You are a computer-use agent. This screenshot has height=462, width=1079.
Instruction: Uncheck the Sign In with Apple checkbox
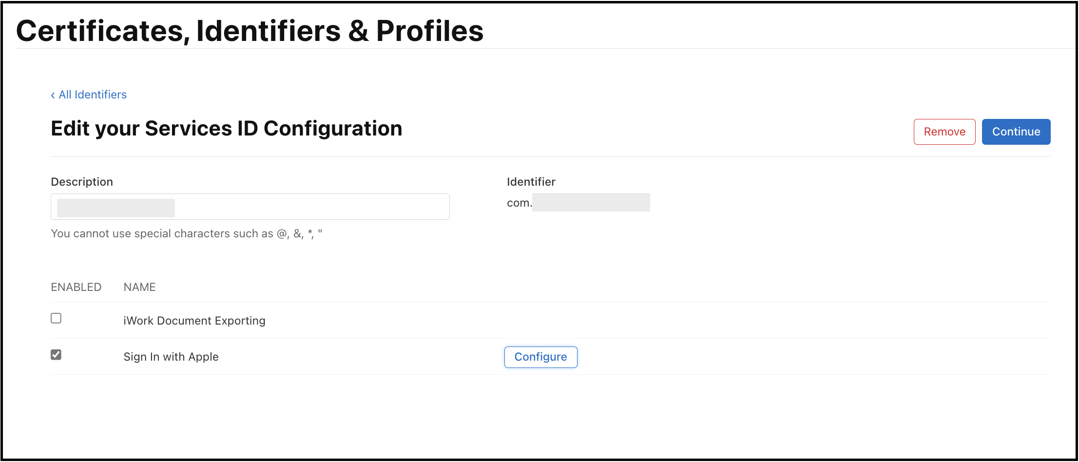click(x=56, y=355)
